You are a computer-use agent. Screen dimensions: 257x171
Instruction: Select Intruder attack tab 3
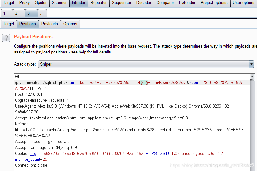pos(29,13)
